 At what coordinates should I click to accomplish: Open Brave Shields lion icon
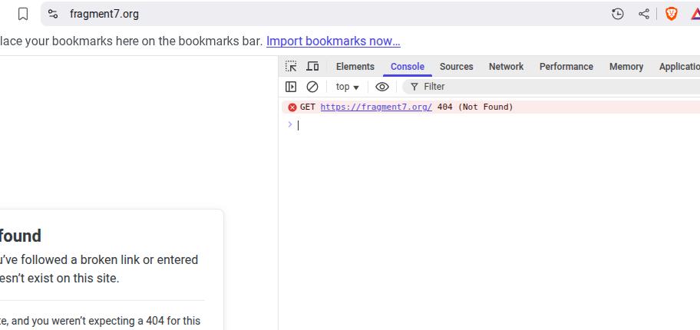point(671,15)
